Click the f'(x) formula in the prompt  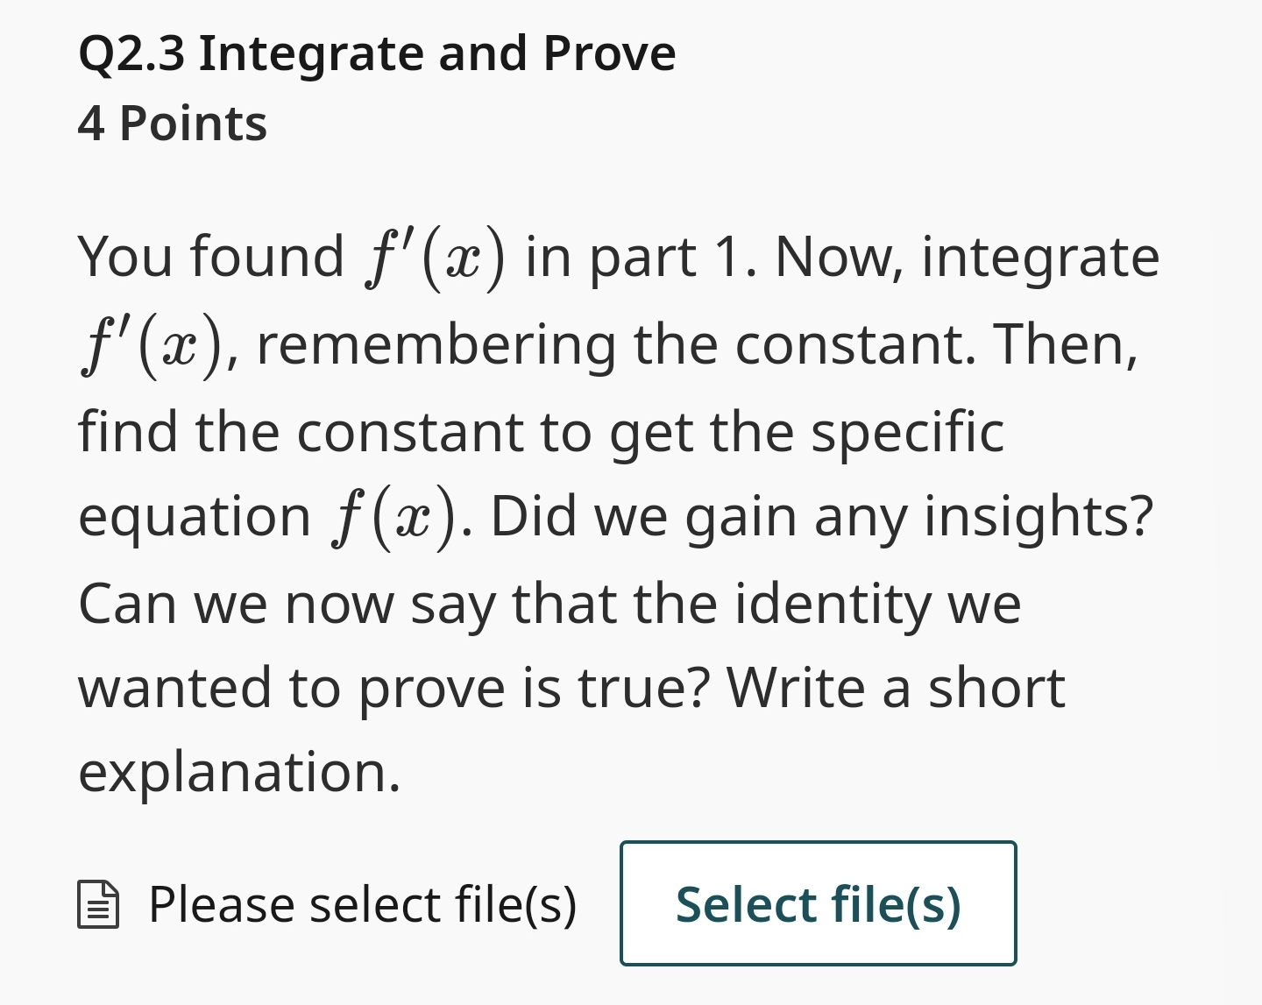pyautogui.click(x=431, y=256)
